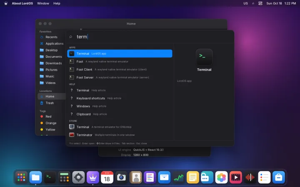Open Reminders list icon in dock

[264, 177]
